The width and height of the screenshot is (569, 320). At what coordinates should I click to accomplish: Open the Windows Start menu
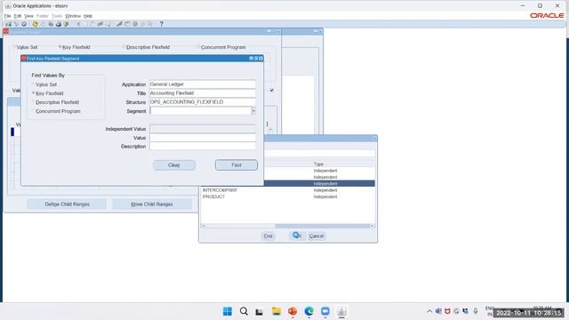[228, 311]
